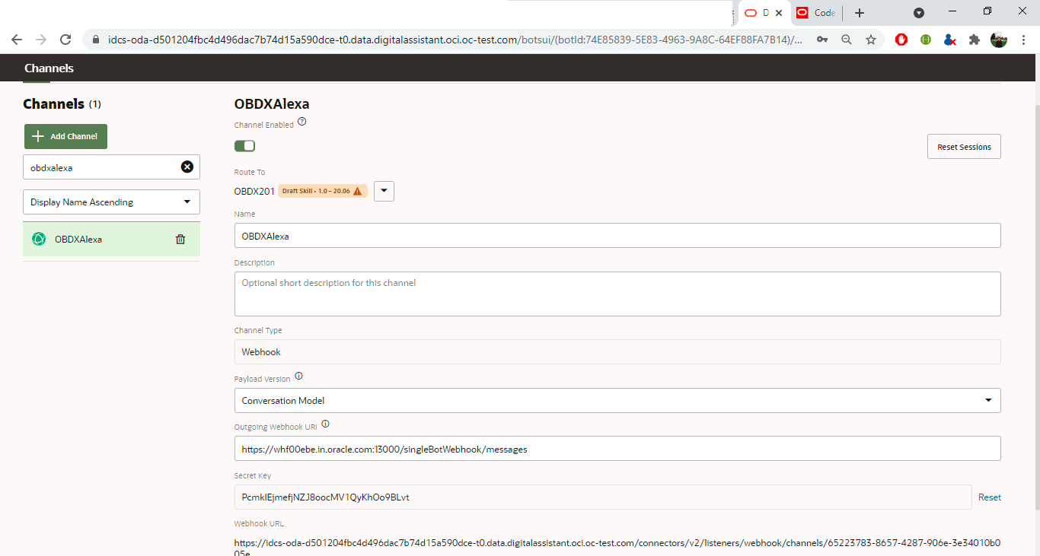1040x556 pixels.
Task: Click the browser address bar URL
Action: tap(455, 40)
